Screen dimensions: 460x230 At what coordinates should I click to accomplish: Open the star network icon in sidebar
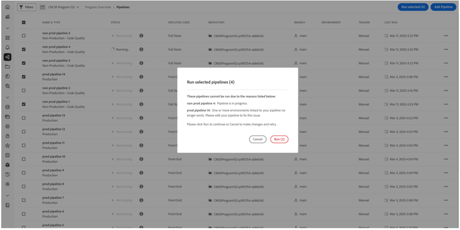coord(7,146)
